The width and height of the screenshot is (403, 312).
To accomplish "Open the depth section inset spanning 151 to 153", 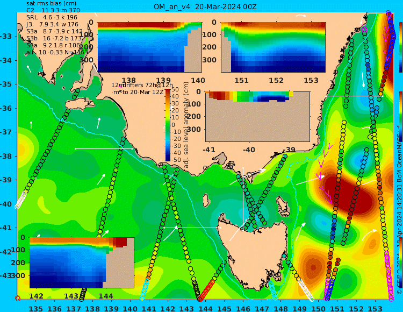I will tap(273, 47).
